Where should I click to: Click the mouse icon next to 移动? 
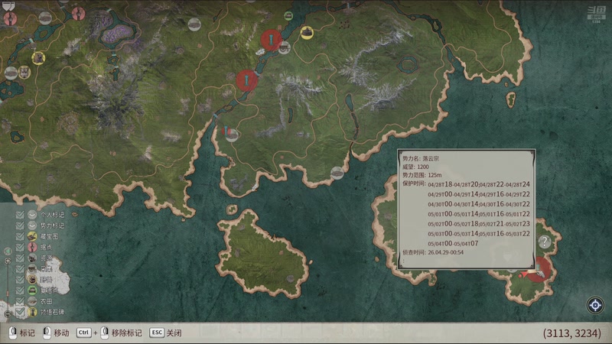pyautogui.click(x=47, y=333)
